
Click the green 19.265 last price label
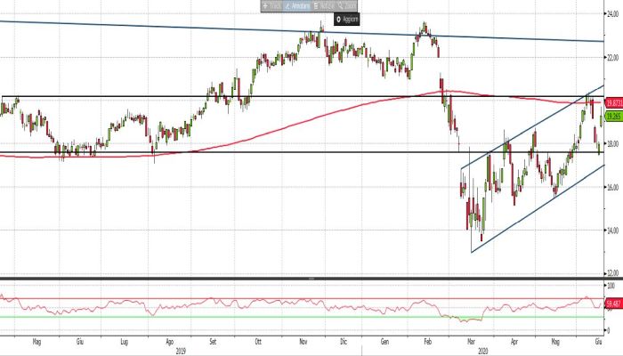coord(612,116)
